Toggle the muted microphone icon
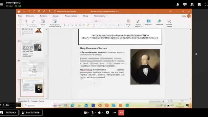 (x=93, y=113)
